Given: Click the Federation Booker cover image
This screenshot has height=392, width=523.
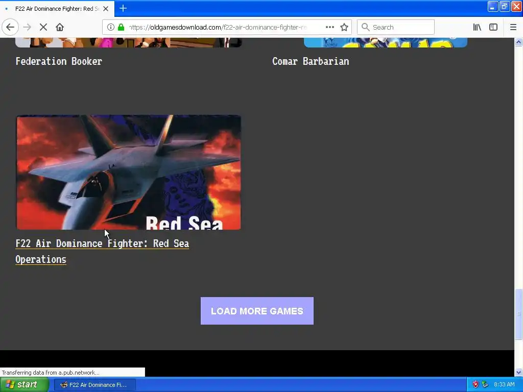Looking at the screenshot, I should click(x=129, y=42).
